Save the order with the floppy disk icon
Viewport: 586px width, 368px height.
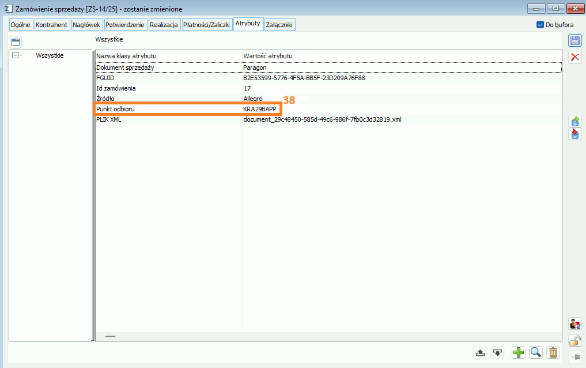574,40
